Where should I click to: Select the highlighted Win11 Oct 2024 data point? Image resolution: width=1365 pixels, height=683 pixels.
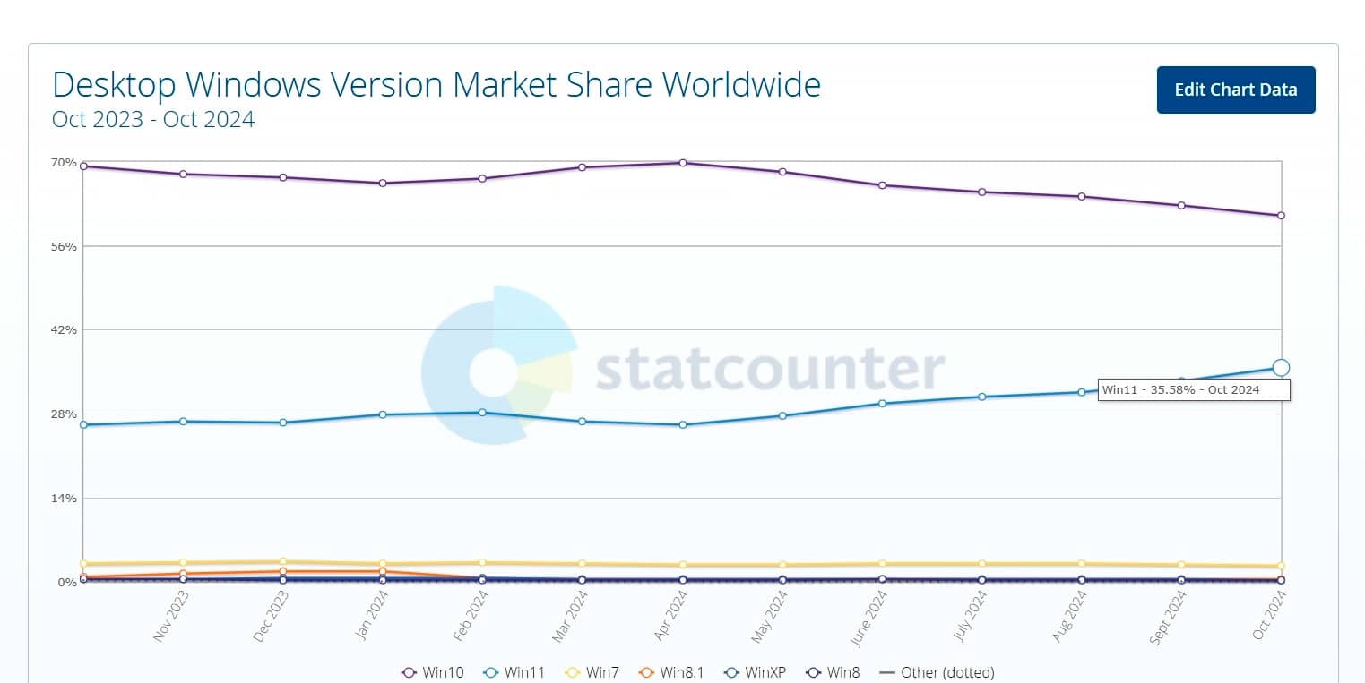1281,367
